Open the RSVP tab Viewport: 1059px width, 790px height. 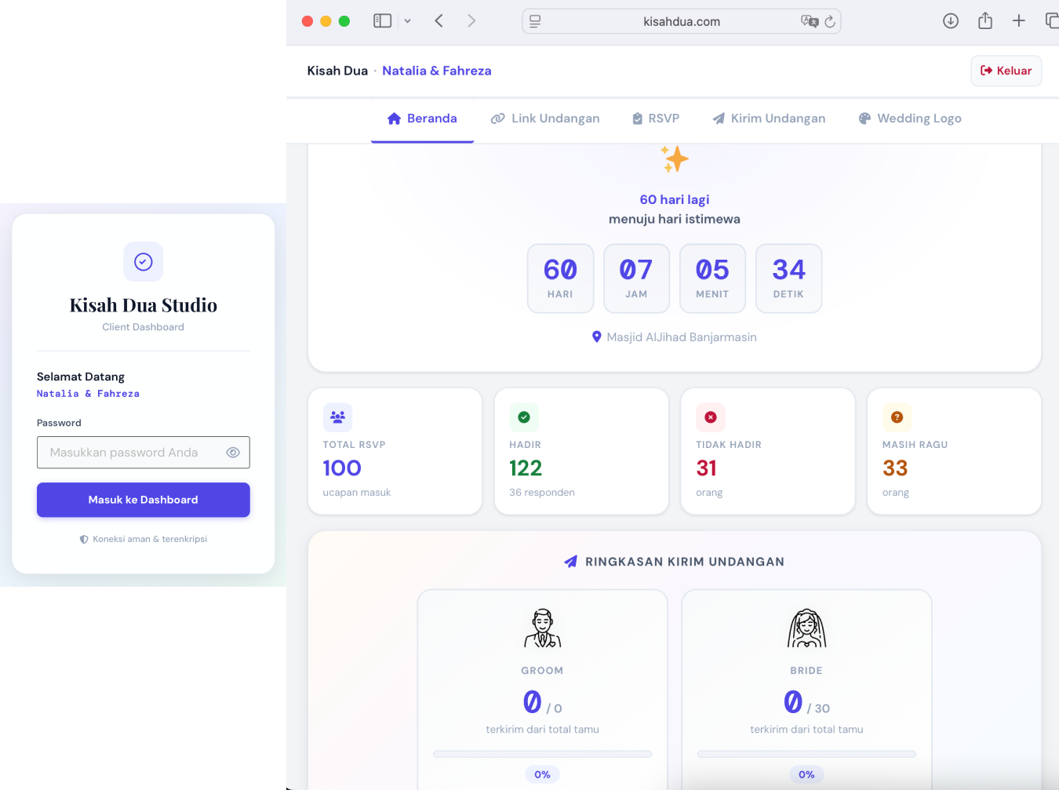pos(656,118)
